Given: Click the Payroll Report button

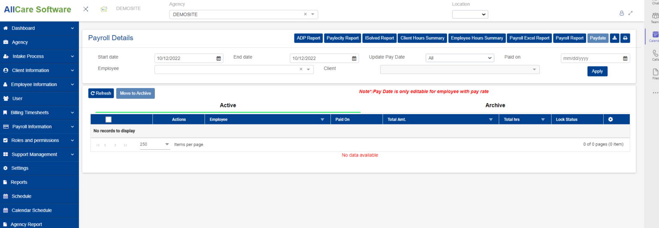Looking at the screenshot, I should click(x=570, y=38).
